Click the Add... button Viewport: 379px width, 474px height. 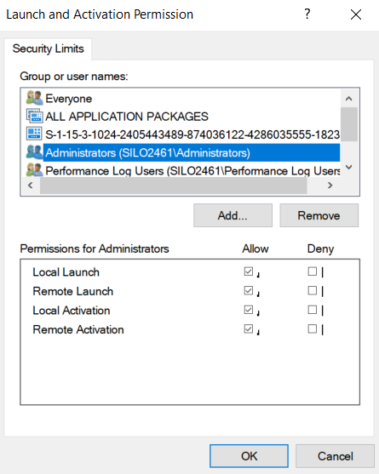point(233,215)
